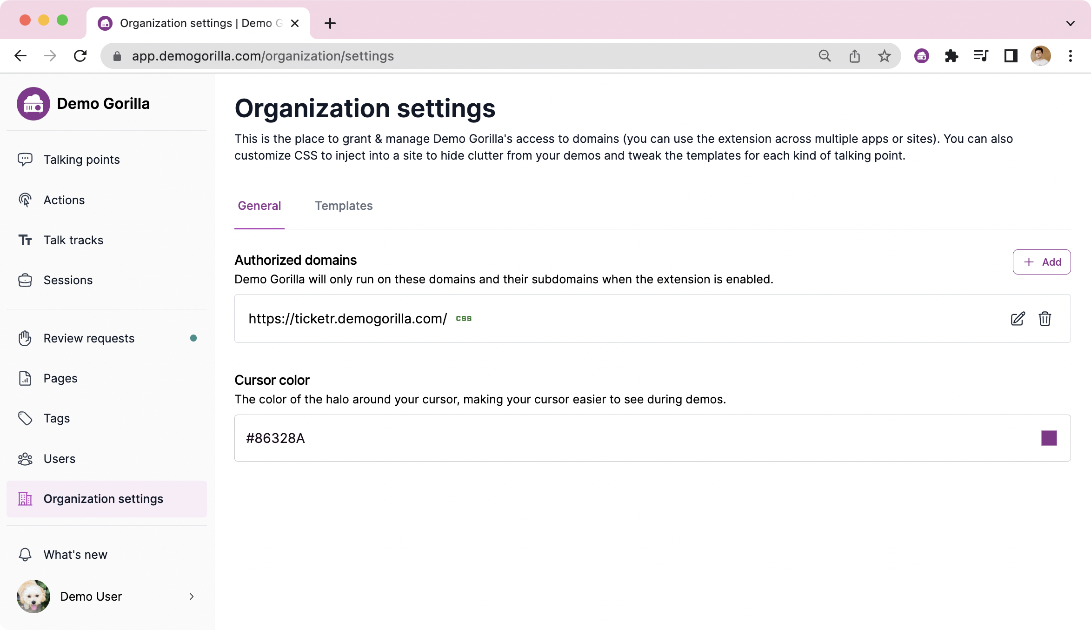
Task: Click the CSS badge next to the domain
Action: 464,319
